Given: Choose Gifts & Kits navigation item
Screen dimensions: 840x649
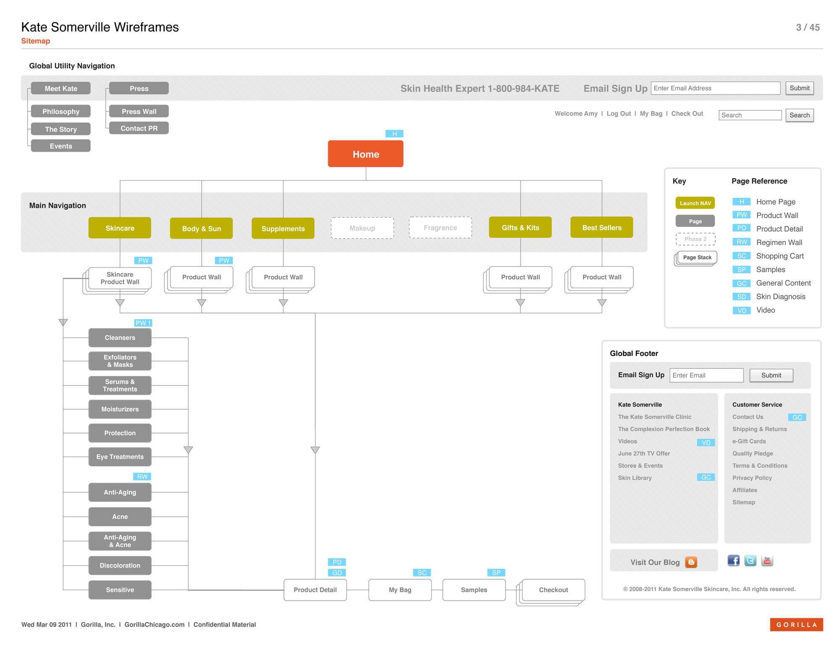Looking at the screenshot, I should tap(520, 227).
